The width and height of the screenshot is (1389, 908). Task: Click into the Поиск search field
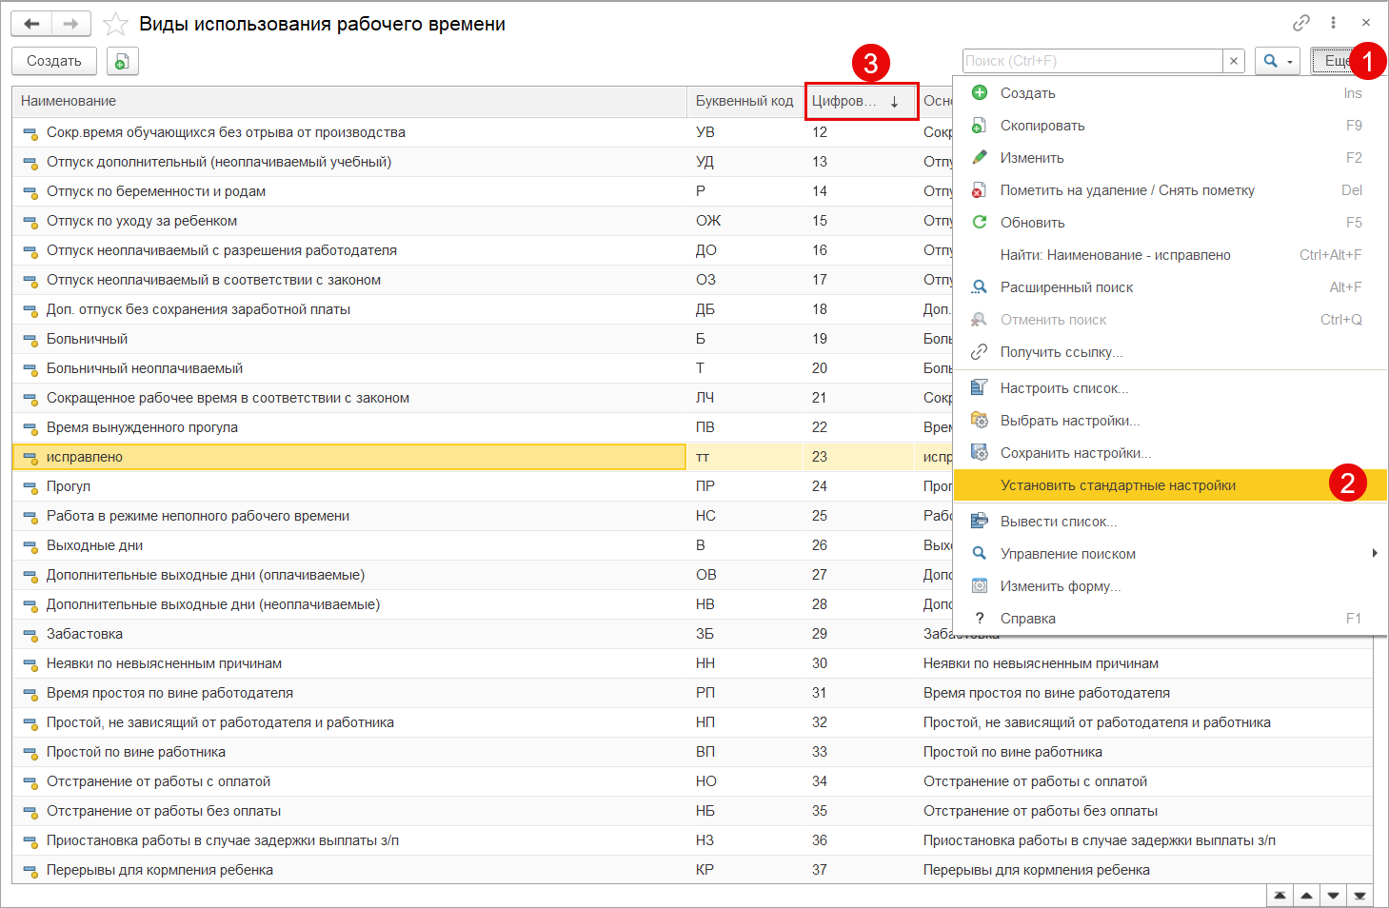tap(1091, 61)
